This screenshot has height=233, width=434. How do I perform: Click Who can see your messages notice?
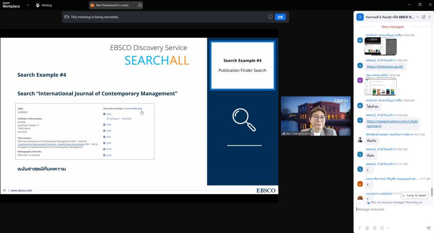pos(394,202)
